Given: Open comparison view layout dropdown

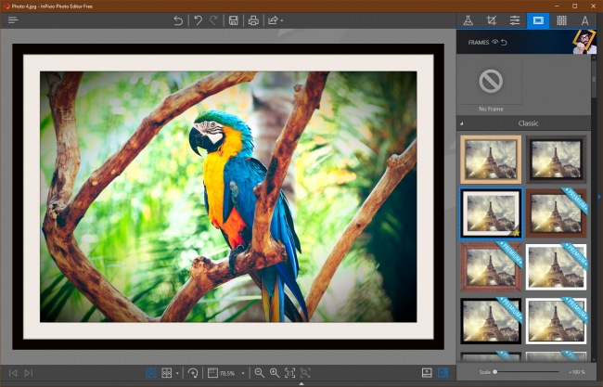Looking at the screenshot, I should tap(177, 373).
